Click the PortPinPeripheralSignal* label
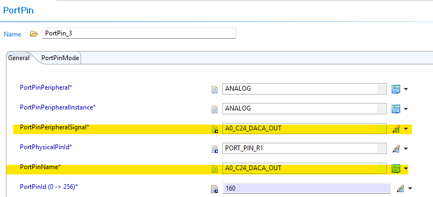 55,127
